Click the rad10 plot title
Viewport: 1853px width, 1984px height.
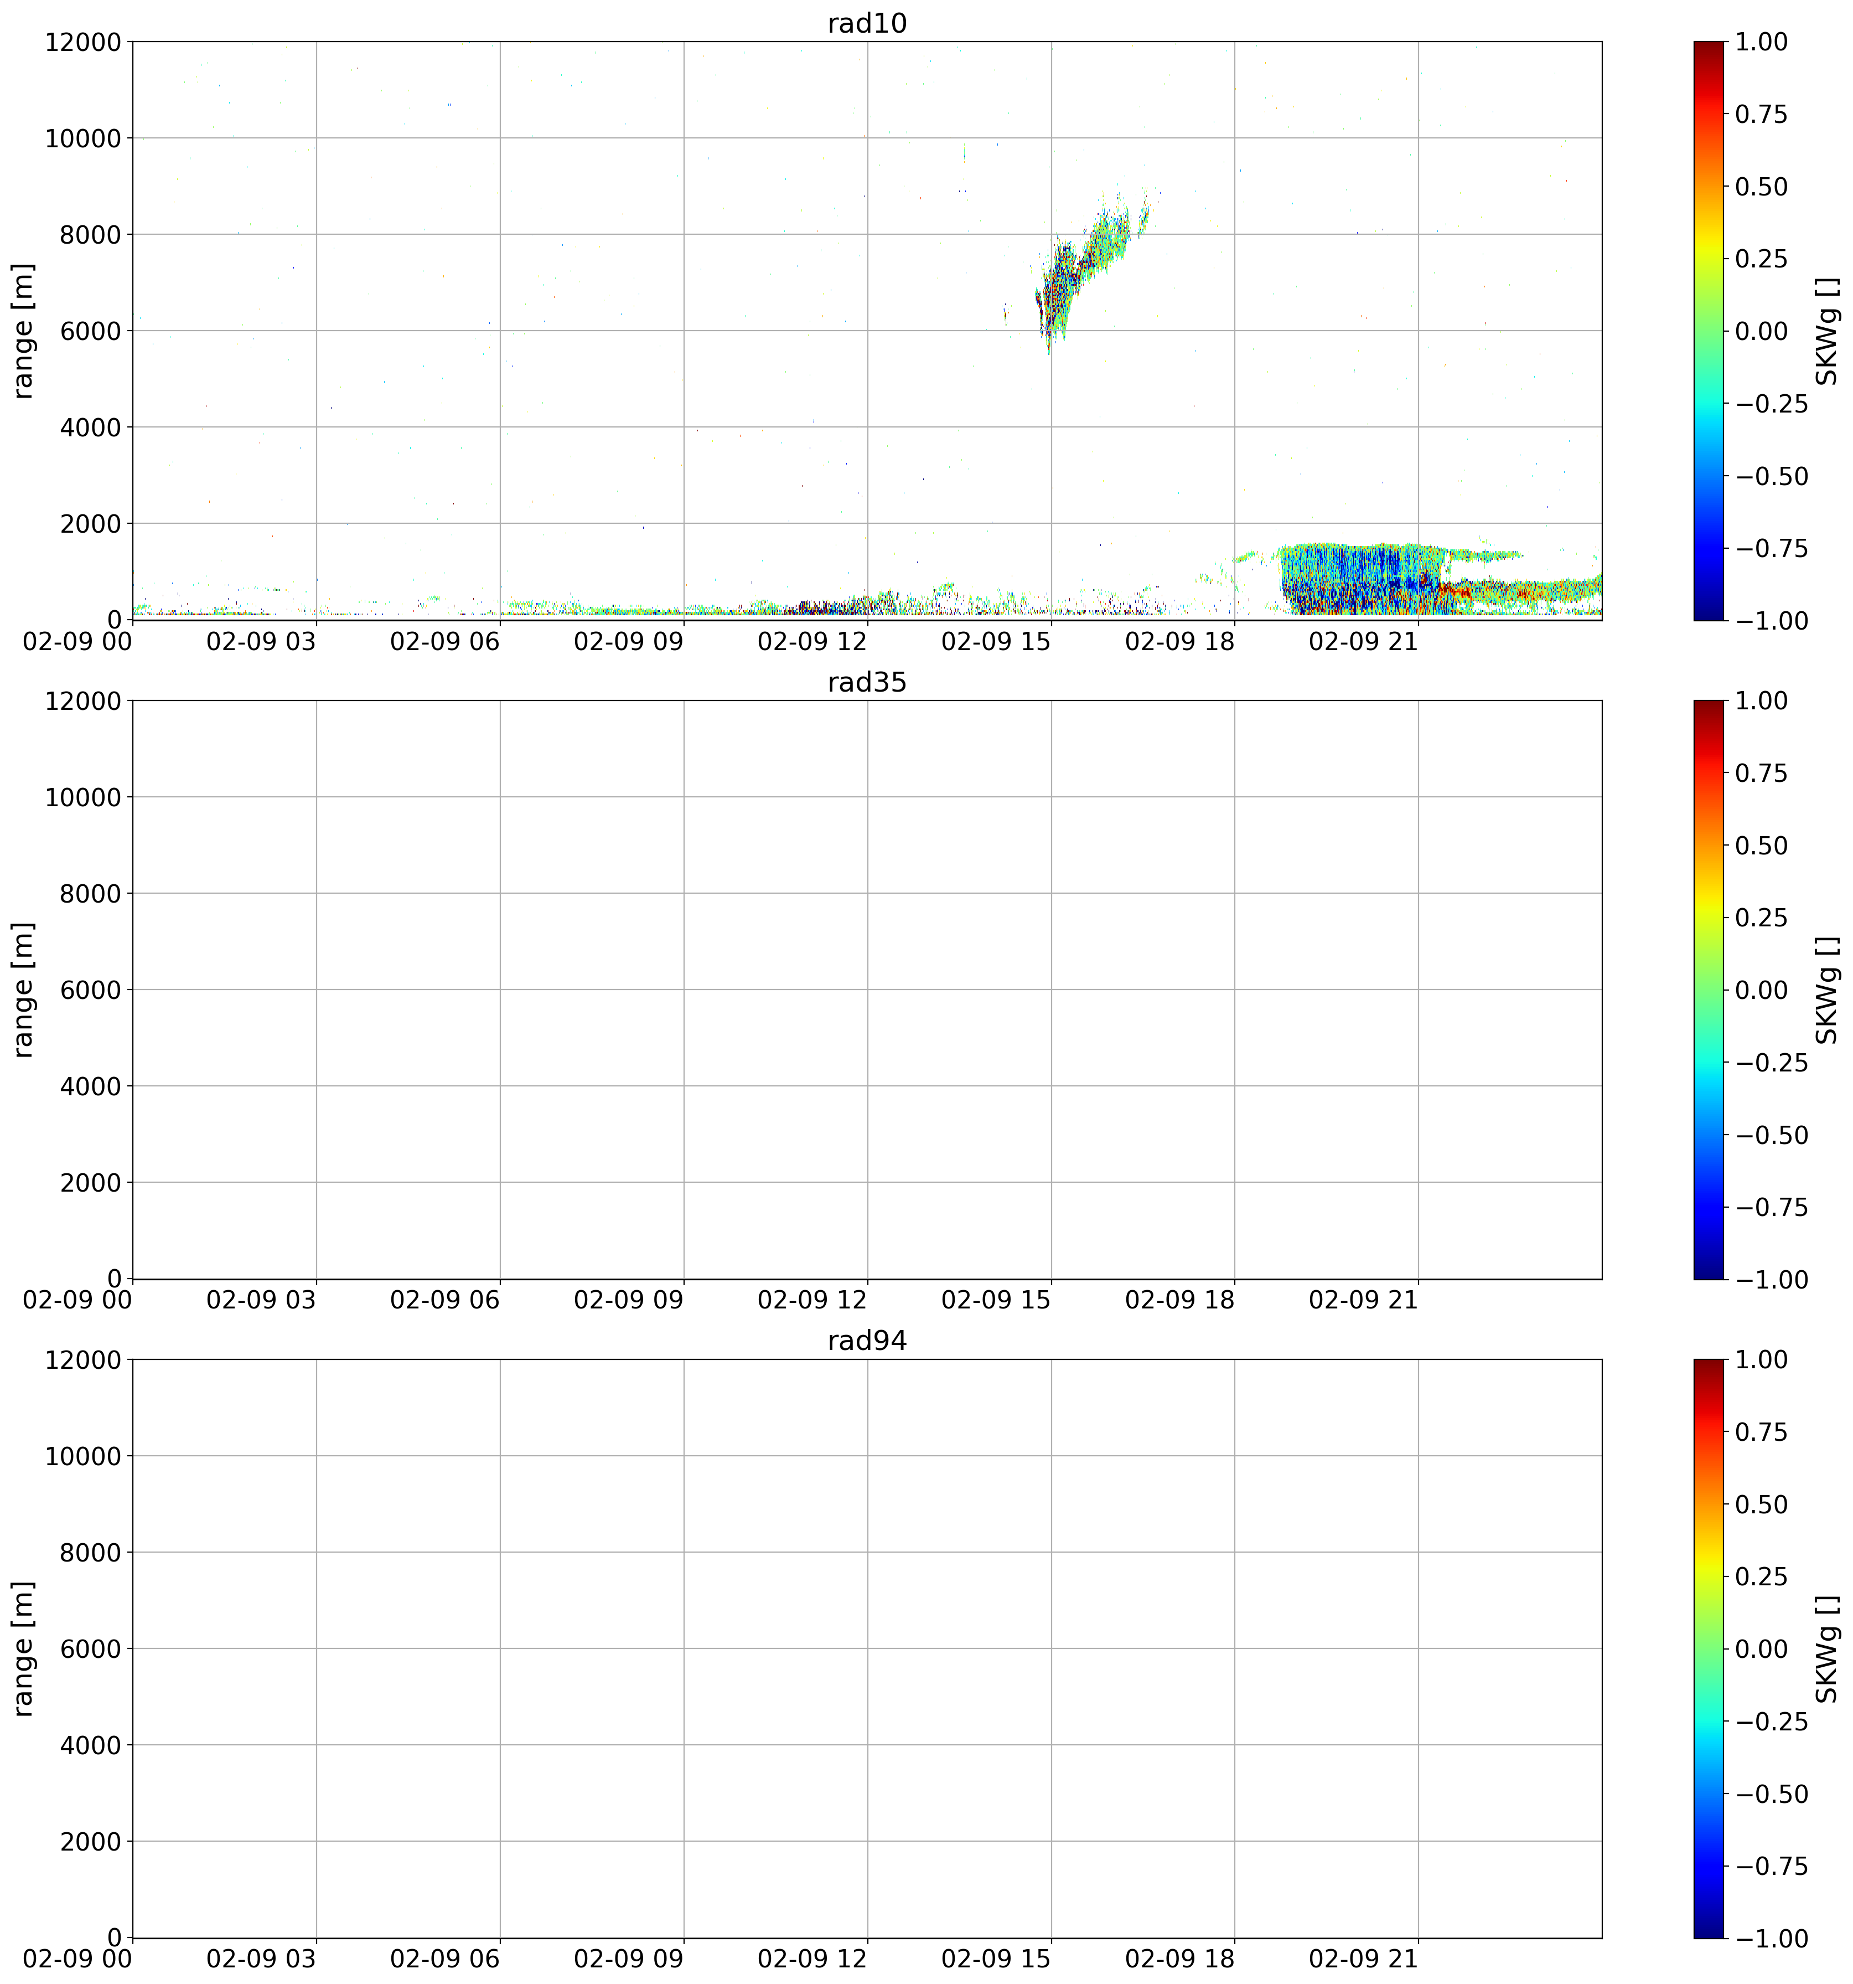tap(867, 24)
